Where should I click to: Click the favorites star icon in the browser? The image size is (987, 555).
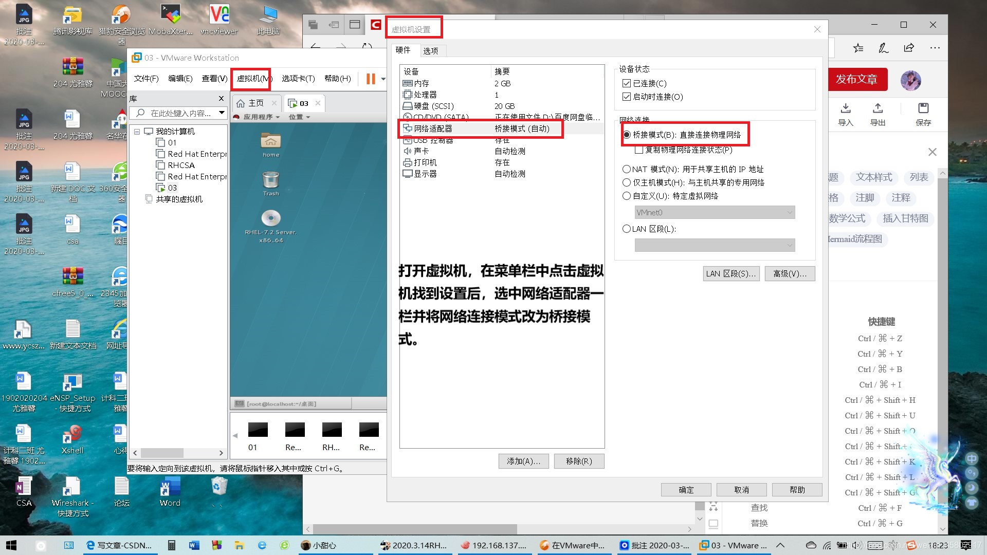point(858,48)
